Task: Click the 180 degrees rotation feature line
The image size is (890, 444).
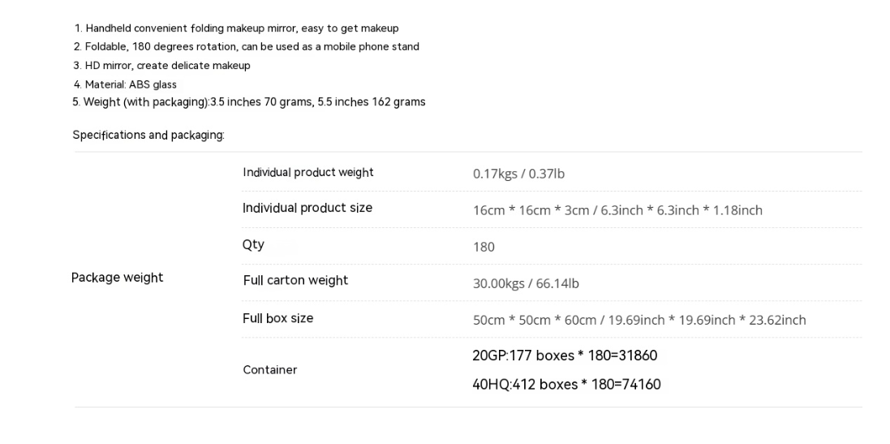Action: [x=252, y=47]
